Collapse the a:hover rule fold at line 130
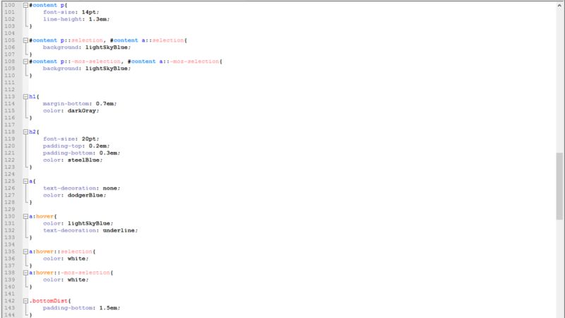 25,216
